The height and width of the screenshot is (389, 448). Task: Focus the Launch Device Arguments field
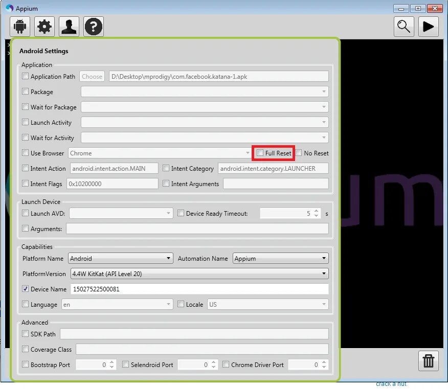tap(197, 229)
